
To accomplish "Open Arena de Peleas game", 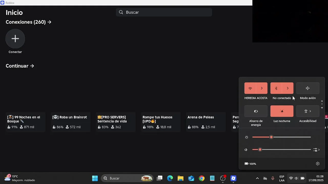I will click(x=206, y=122).
